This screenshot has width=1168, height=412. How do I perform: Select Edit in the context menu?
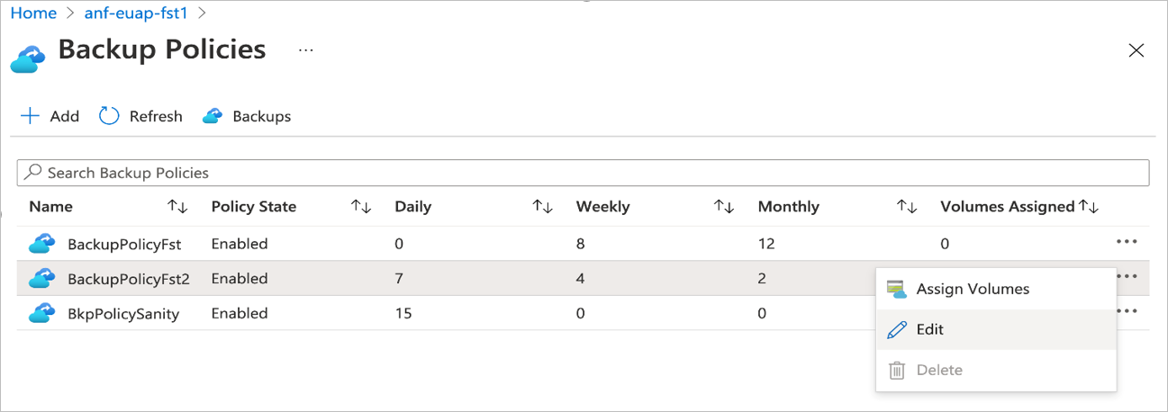pyautogui.click(x=929, y=329)
